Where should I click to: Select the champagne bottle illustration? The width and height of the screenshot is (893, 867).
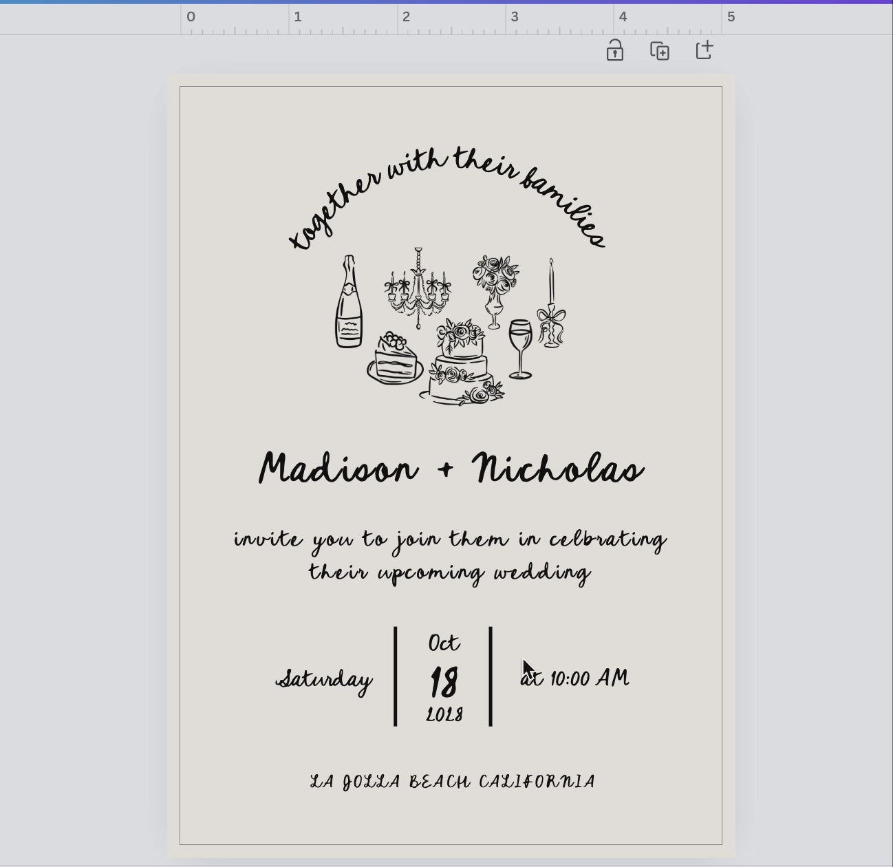pos(349,303)
